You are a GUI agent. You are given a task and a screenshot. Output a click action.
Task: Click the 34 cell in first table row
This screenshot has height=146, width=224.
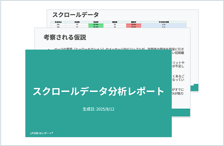[115, 25]
